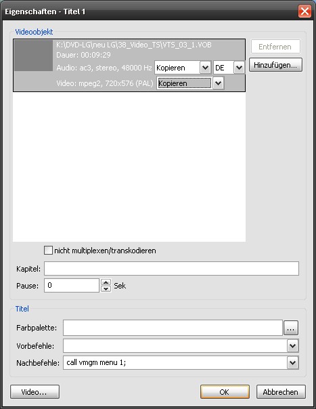Increase Pause value with up arrow

pyautogui.click(x=106, y=282)
